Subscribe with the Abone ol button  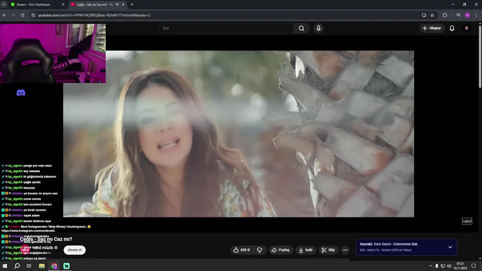pos(75,250)
